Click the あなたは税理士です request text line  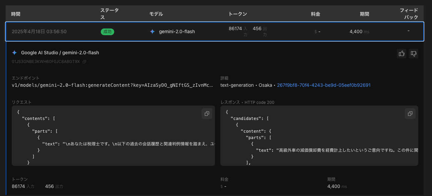coord(129,144)
